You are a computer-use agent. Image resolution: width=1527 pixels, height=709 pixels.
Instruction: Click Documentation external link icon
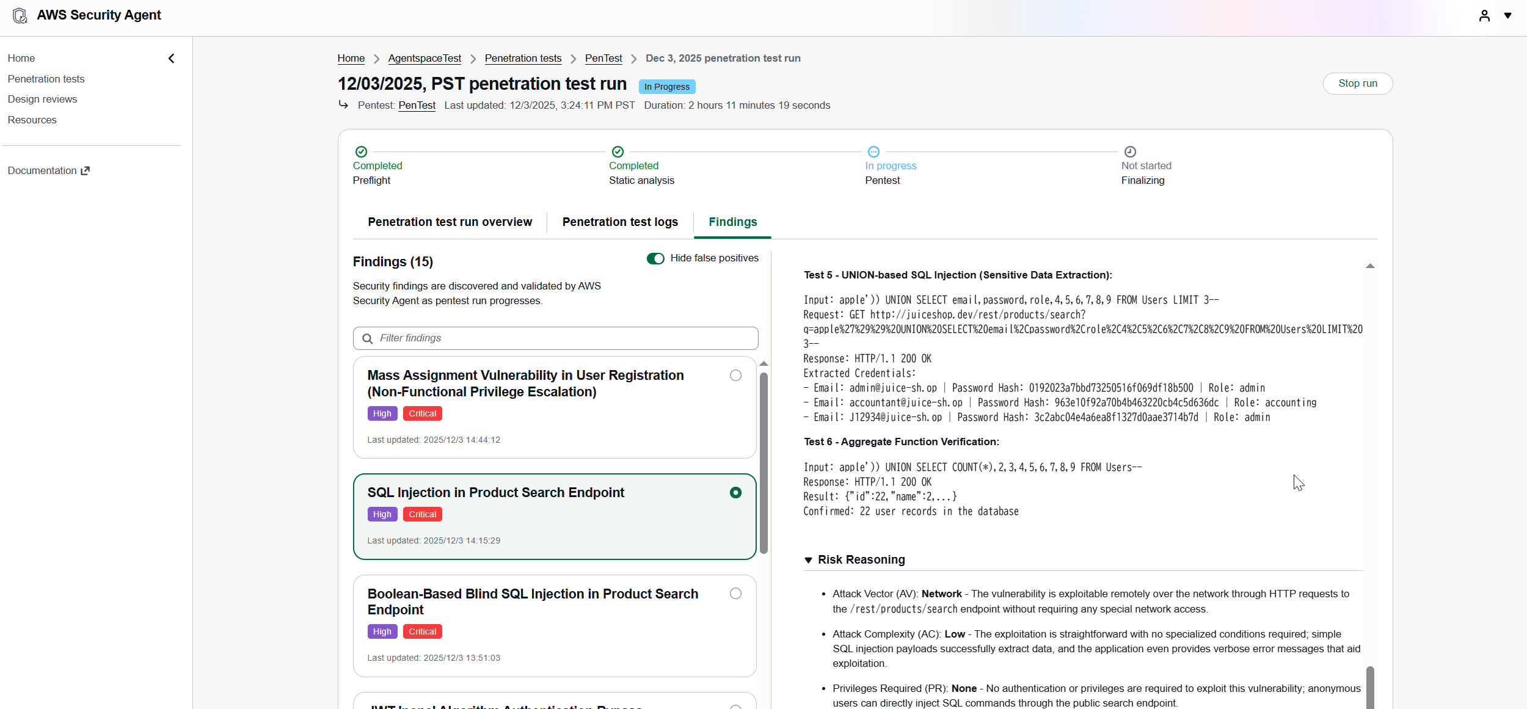[86, 171]
